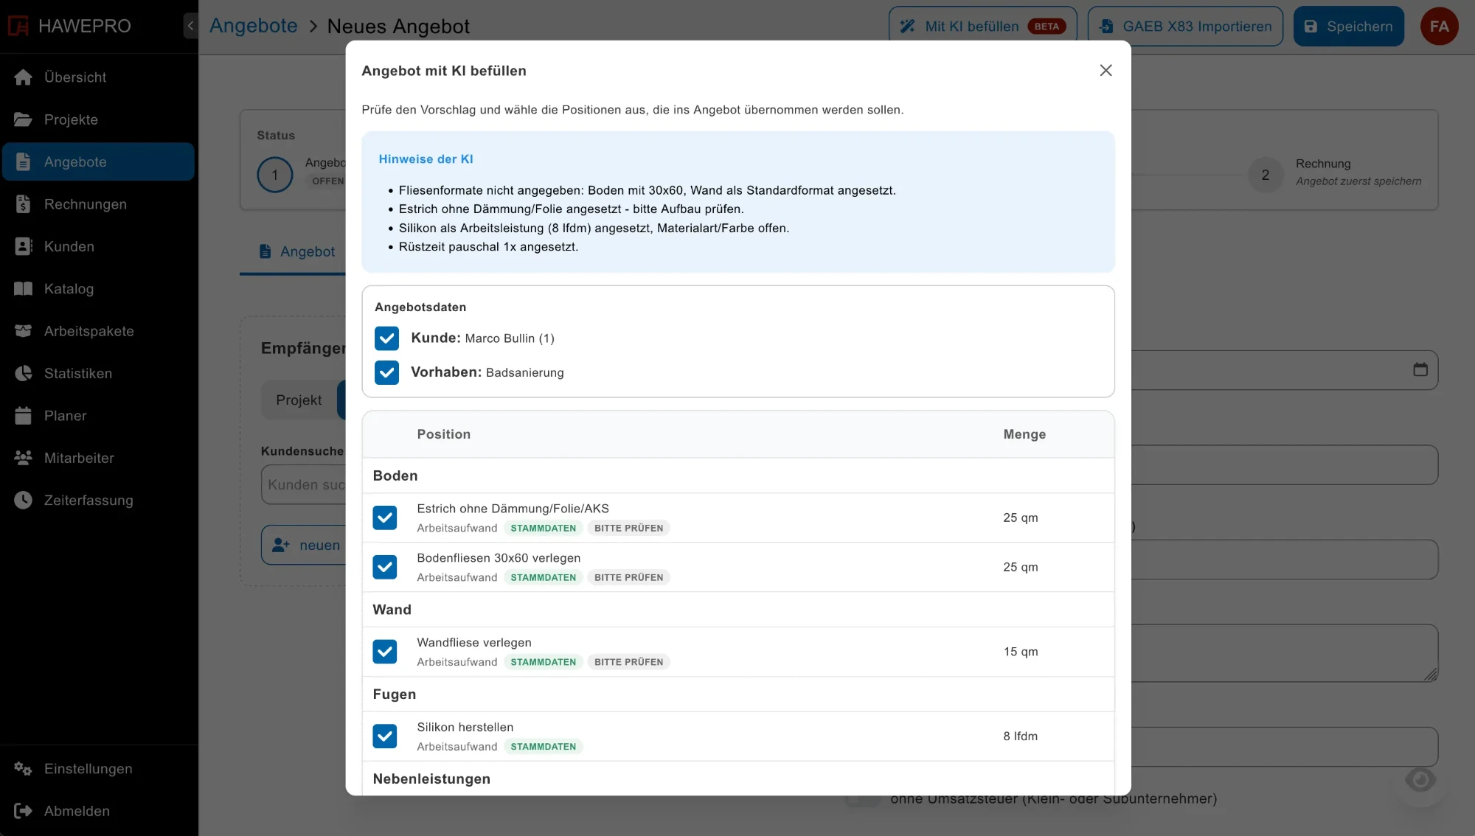Toggle Estrich ohne Dämmung position checkbox
Viewport: 1475px width, 836px height.
click(x=385, y=518)
